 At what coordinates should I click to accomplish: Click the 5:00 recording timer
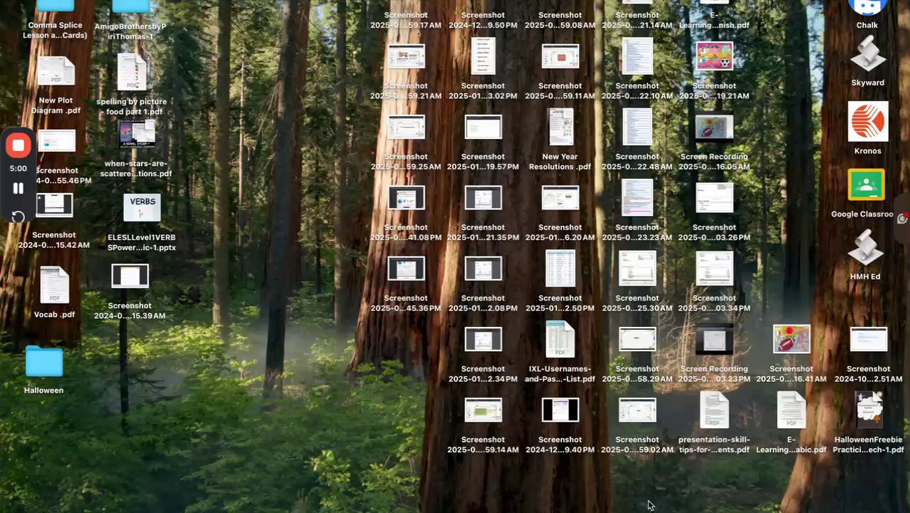pos(19,169)
